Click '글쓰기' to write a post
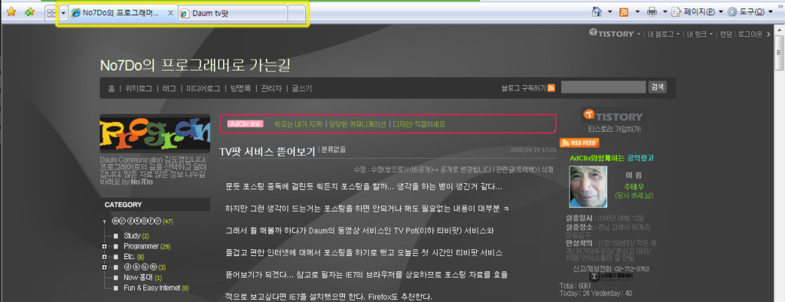785x302 pixels. pos(302,88)
